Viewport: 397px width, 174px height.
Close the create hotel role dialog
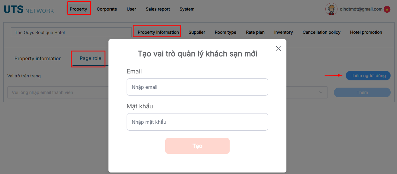click(x=278, y=48)
